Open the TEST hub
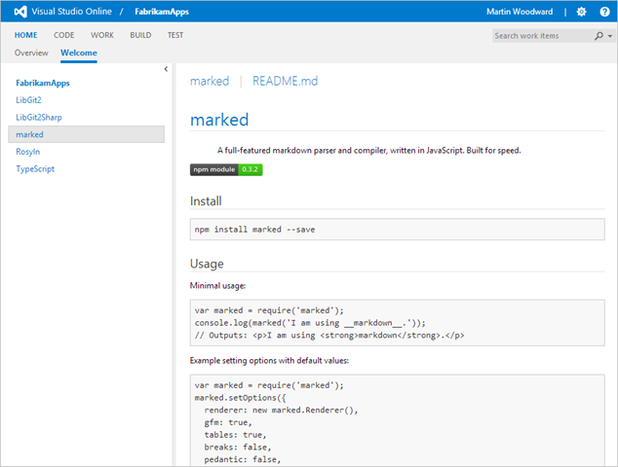The width and height of the screenshot is (618, 467). point(175,35)
